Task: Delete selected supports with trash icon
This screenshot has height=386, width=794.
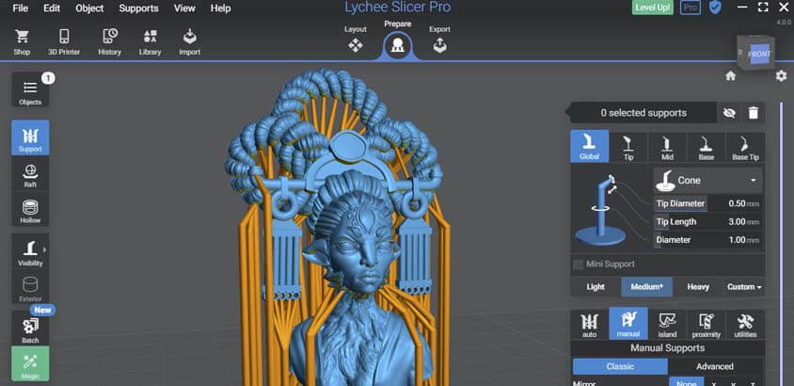Action: [754, 113]
